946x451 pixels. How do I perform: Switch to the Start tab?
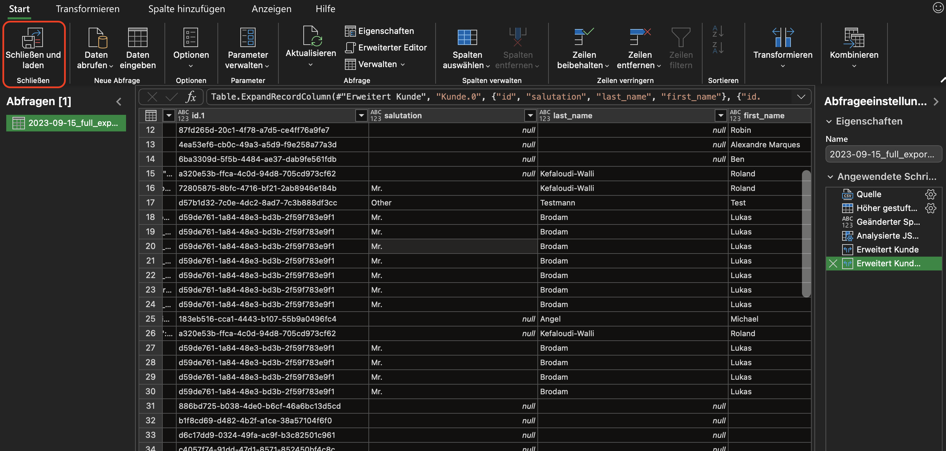pos(19,9)
